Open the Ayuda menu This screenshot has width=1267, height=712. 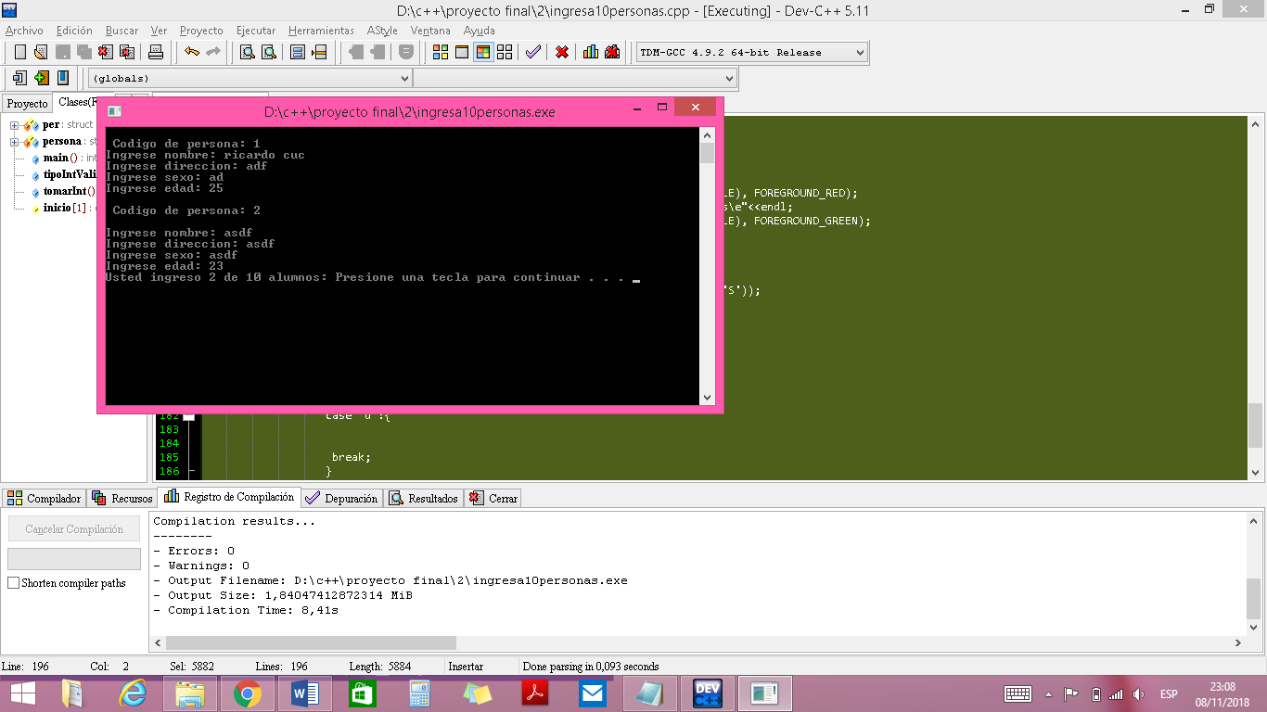[480, 31]
